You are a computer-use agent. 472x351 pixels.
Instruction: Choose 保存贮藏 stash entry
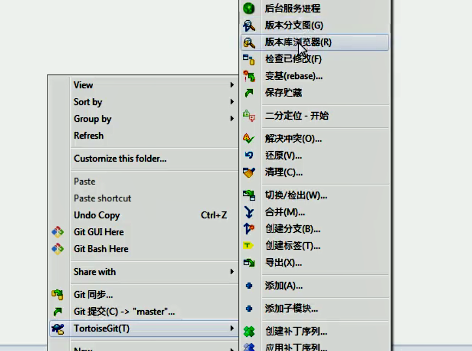point(315,93)
